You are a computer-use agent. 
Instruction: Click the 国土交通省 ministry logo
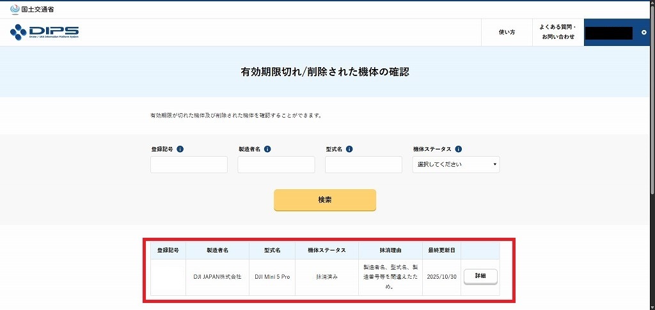(x=32, y=9)
